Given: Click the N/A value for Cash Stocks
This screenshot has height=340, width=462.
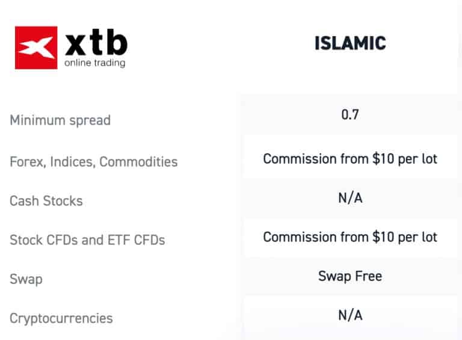Looking at the screenshot, I should tap(350, 198).
